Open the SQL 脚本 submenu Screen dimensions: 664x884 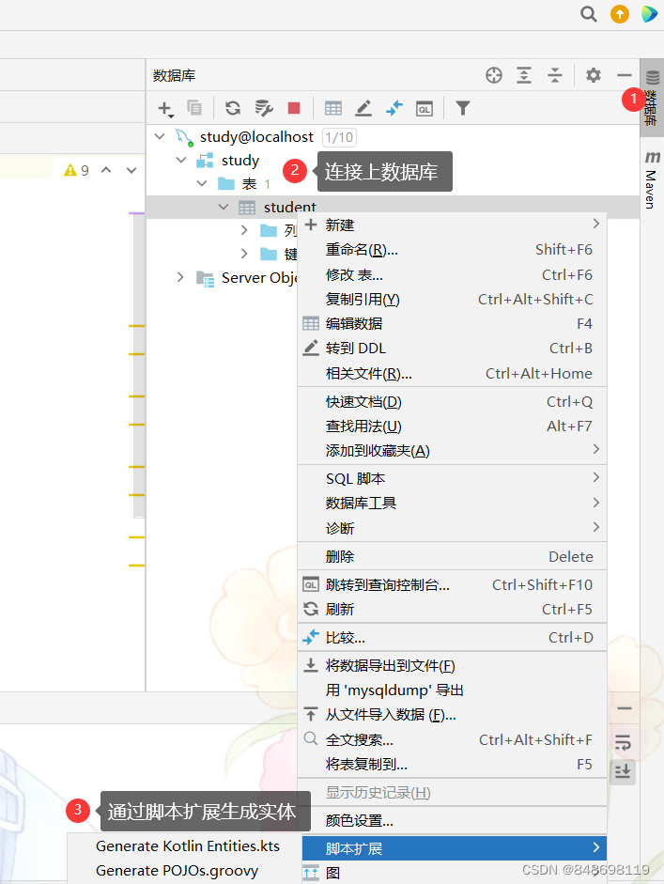[452, 479]
